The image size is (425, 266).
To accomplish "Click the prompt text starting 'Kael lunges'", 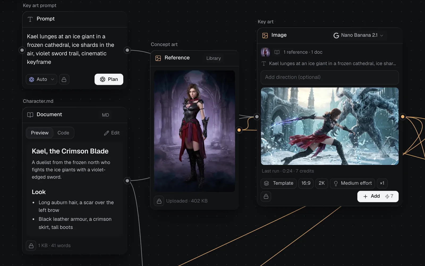I will (x=71, y=49).
